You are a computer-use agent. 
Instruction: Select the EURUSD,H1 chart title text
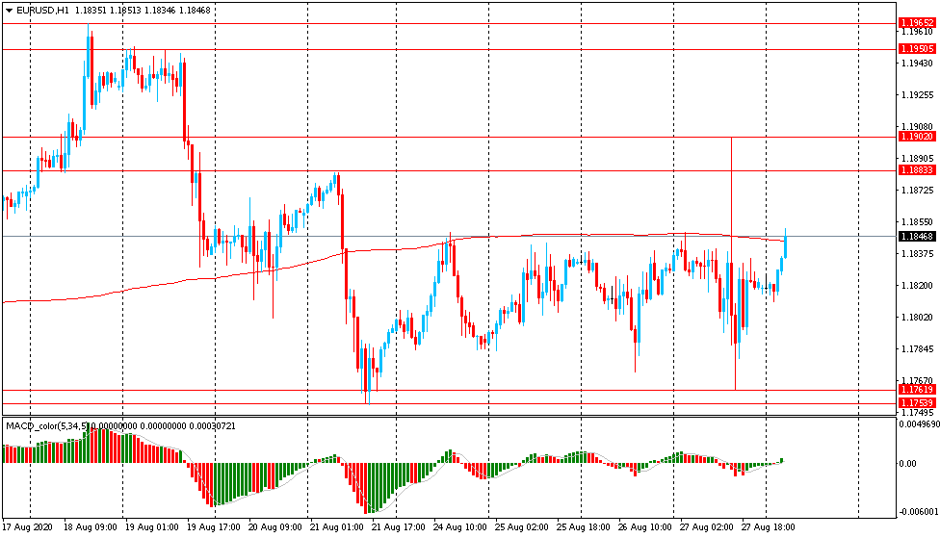coord(43,11)
